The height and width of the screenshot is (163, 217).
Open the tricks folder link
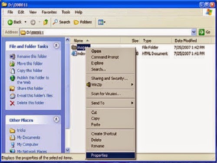[21, 130]
